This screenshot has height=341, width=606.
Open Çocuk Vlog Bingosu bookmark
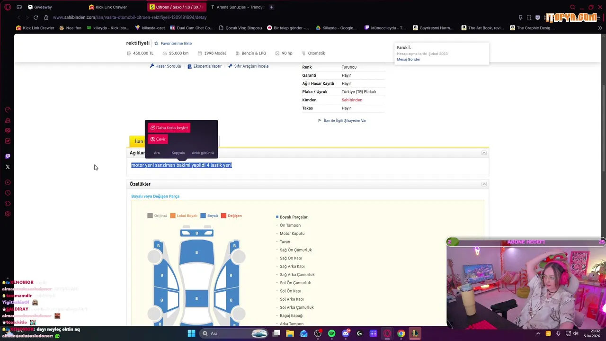click(x=240, y=28)
